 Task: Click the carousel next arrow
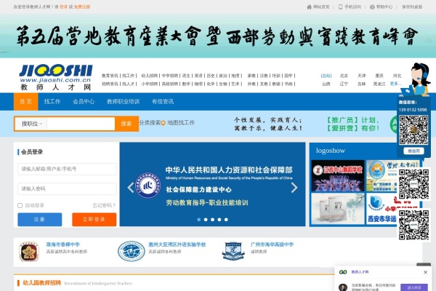pyautogui.click(x=294, y=188)
